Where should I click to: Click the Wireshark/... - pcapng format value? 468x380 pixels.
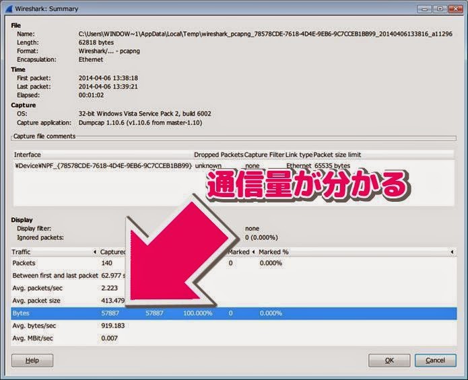pos(109,51)
